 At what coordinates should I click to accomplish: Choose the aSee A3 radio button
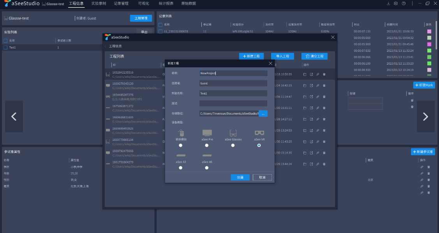click(181, 168)
